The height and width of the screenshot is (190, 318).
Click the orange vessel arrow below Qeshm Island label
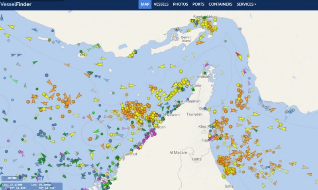click(x=200, y=43)
